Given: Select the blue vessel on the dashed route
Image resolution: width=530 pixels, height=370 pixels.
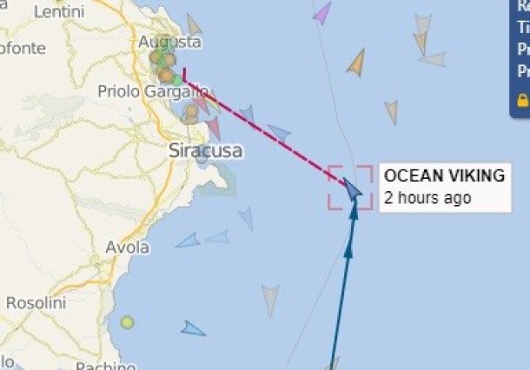Looking at the screenshot, I should pyautogui.click(x=279, y=133).
